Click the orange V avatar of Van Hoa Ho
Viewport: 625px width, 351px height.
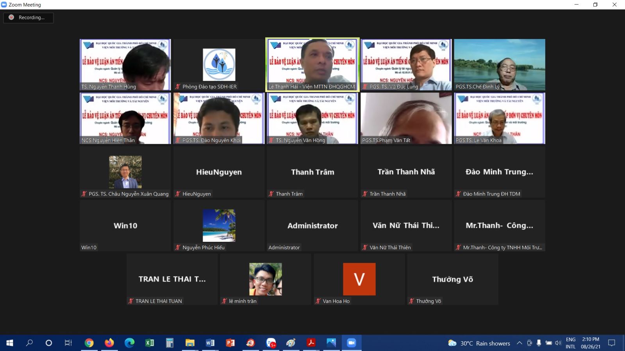click(359, 279)
